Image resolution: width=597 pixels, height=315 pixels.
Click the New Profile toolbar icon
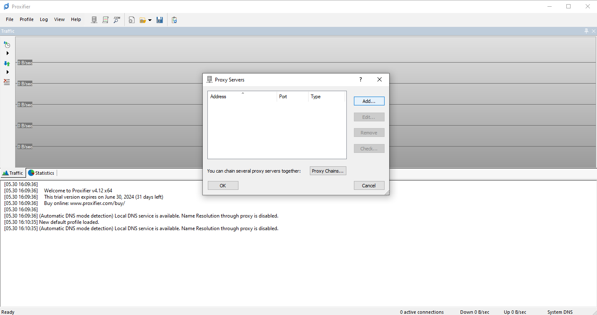tap(131, 20)
